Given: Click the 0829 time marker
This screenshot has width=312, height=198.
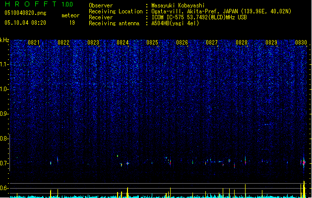Looking at the screenshot, I should pos(271,43).
